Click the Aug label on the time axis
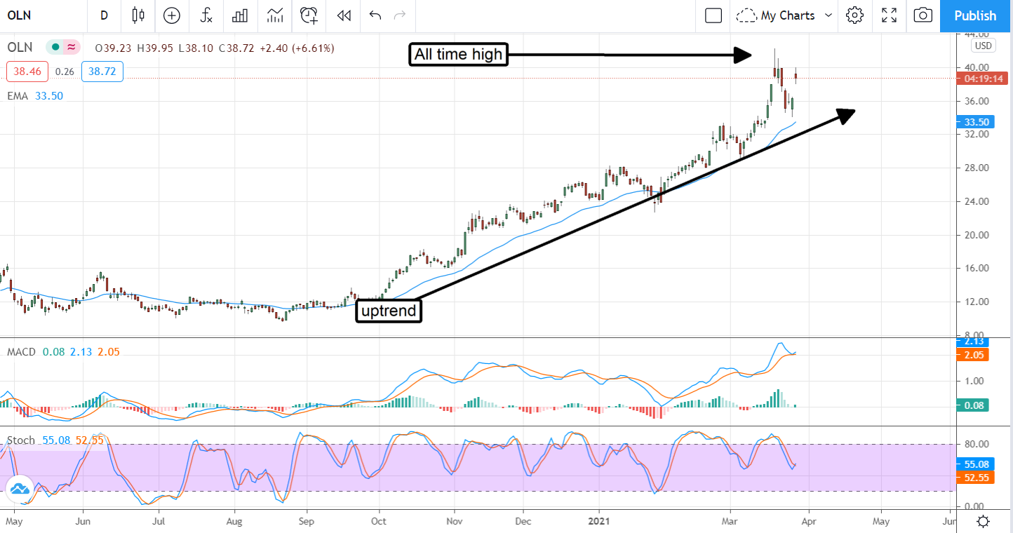The image size is (1013, 533). point(235,522)
